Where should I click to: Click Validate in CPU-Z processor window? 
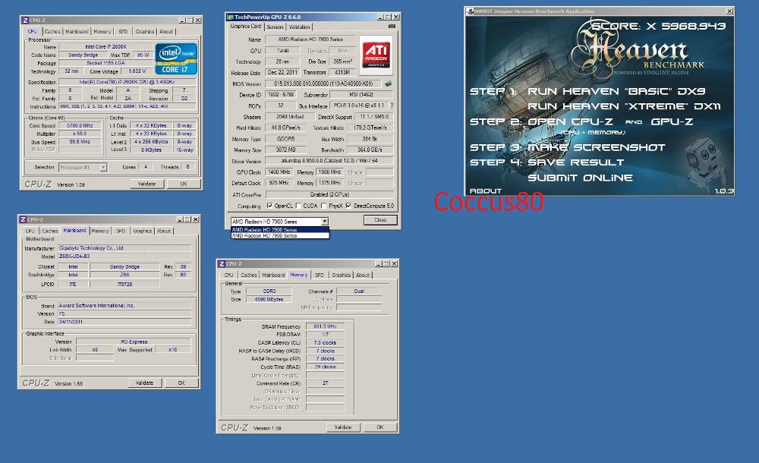point(146,184)
